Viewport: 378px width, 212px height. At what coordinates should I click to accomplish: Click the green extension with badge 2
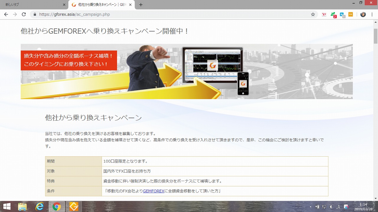[x=333, y=14]
